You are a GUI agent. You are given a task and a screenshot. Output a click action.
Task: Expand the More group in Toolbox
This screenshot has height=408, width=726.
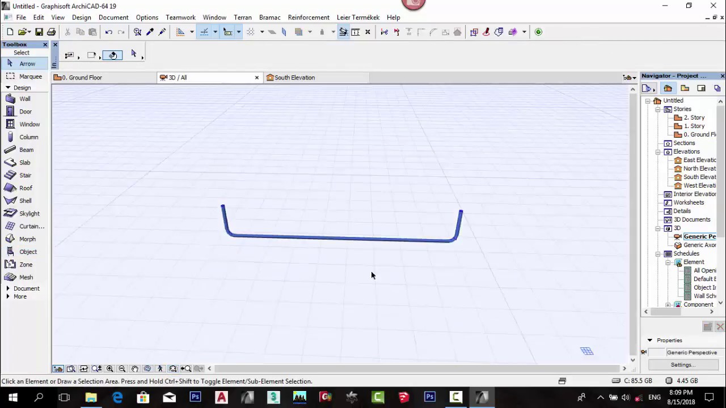(8, 296)
